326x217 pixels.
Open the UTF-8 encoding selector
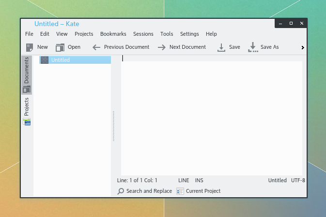(x=298, y=180)
